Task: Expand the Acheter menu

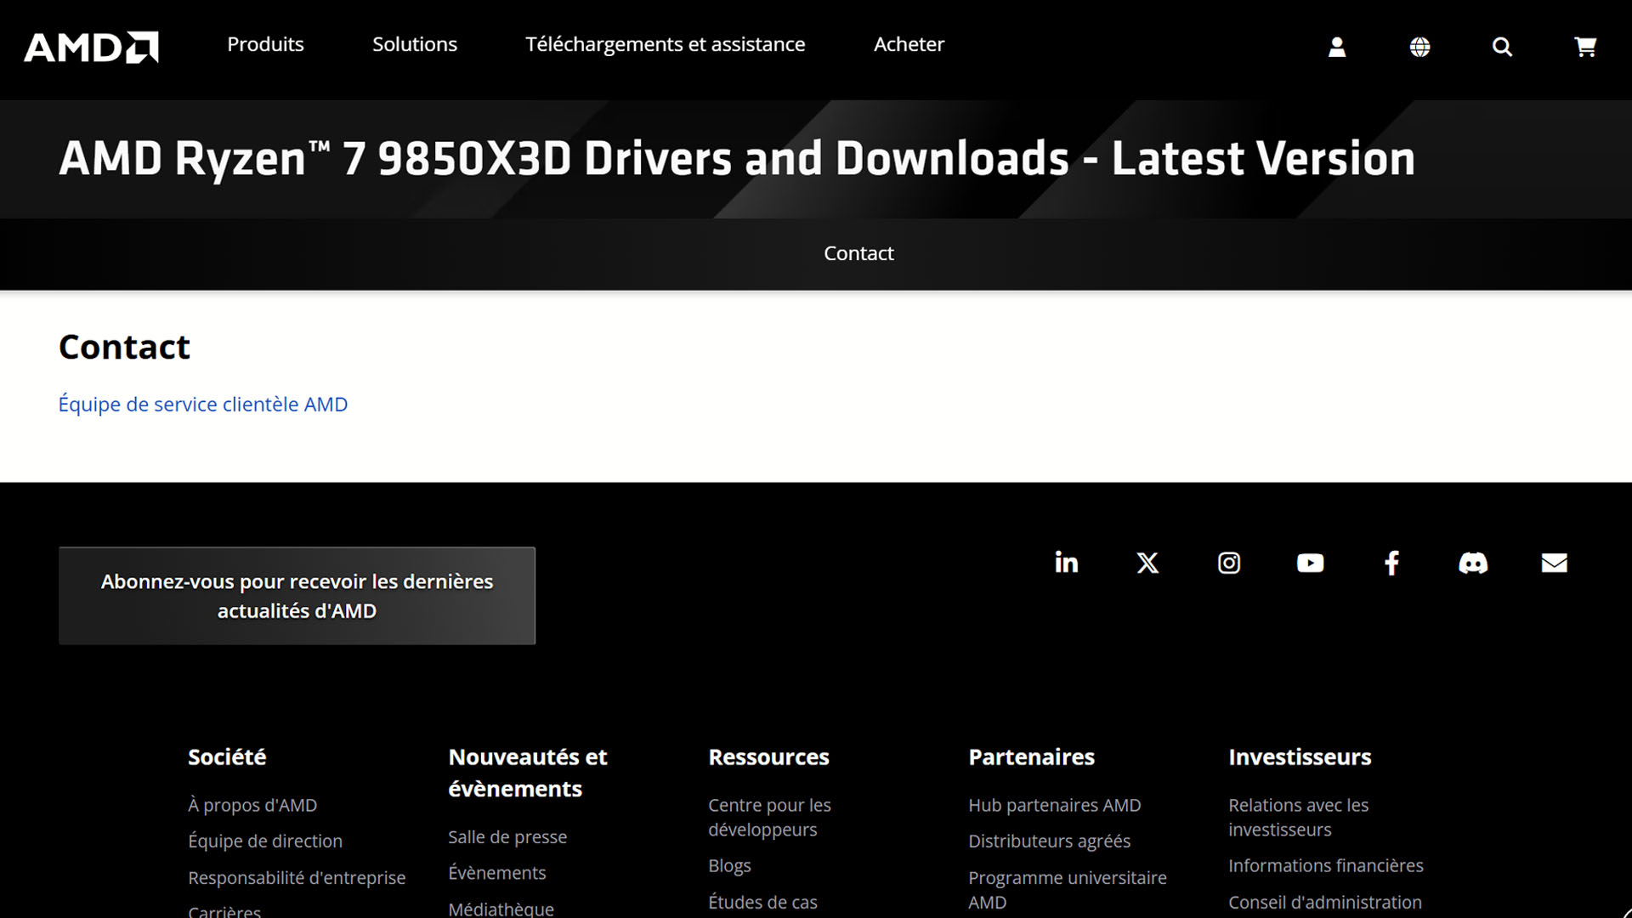Action: point(908,44)
